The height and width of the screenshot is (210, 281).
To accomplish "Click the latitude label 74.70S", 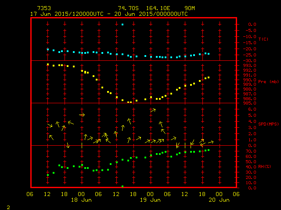I will [127, 8].
